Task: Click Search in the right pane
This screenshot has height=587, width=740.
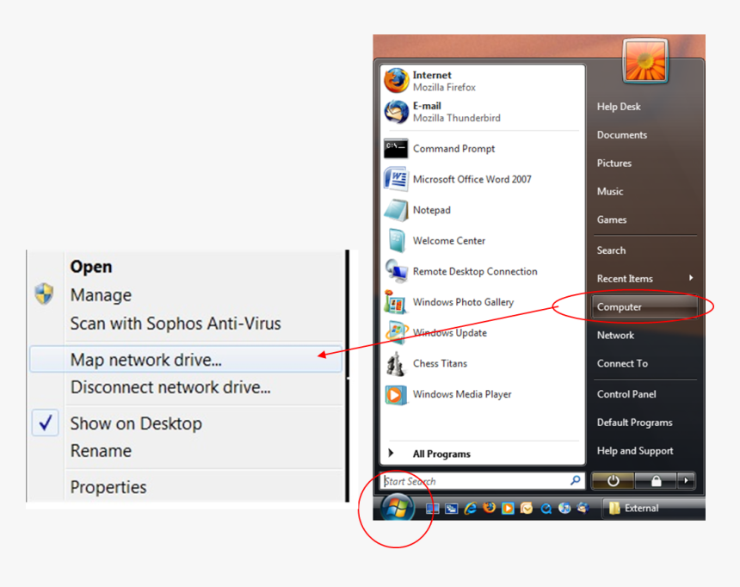Action: coord(611,250)
